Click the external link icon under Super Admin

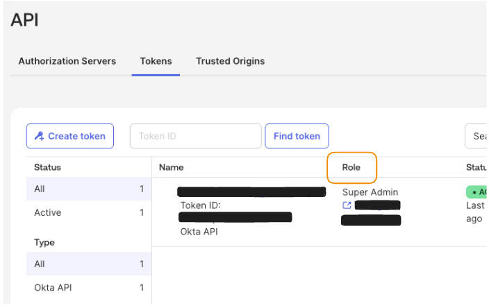(347, 205)
